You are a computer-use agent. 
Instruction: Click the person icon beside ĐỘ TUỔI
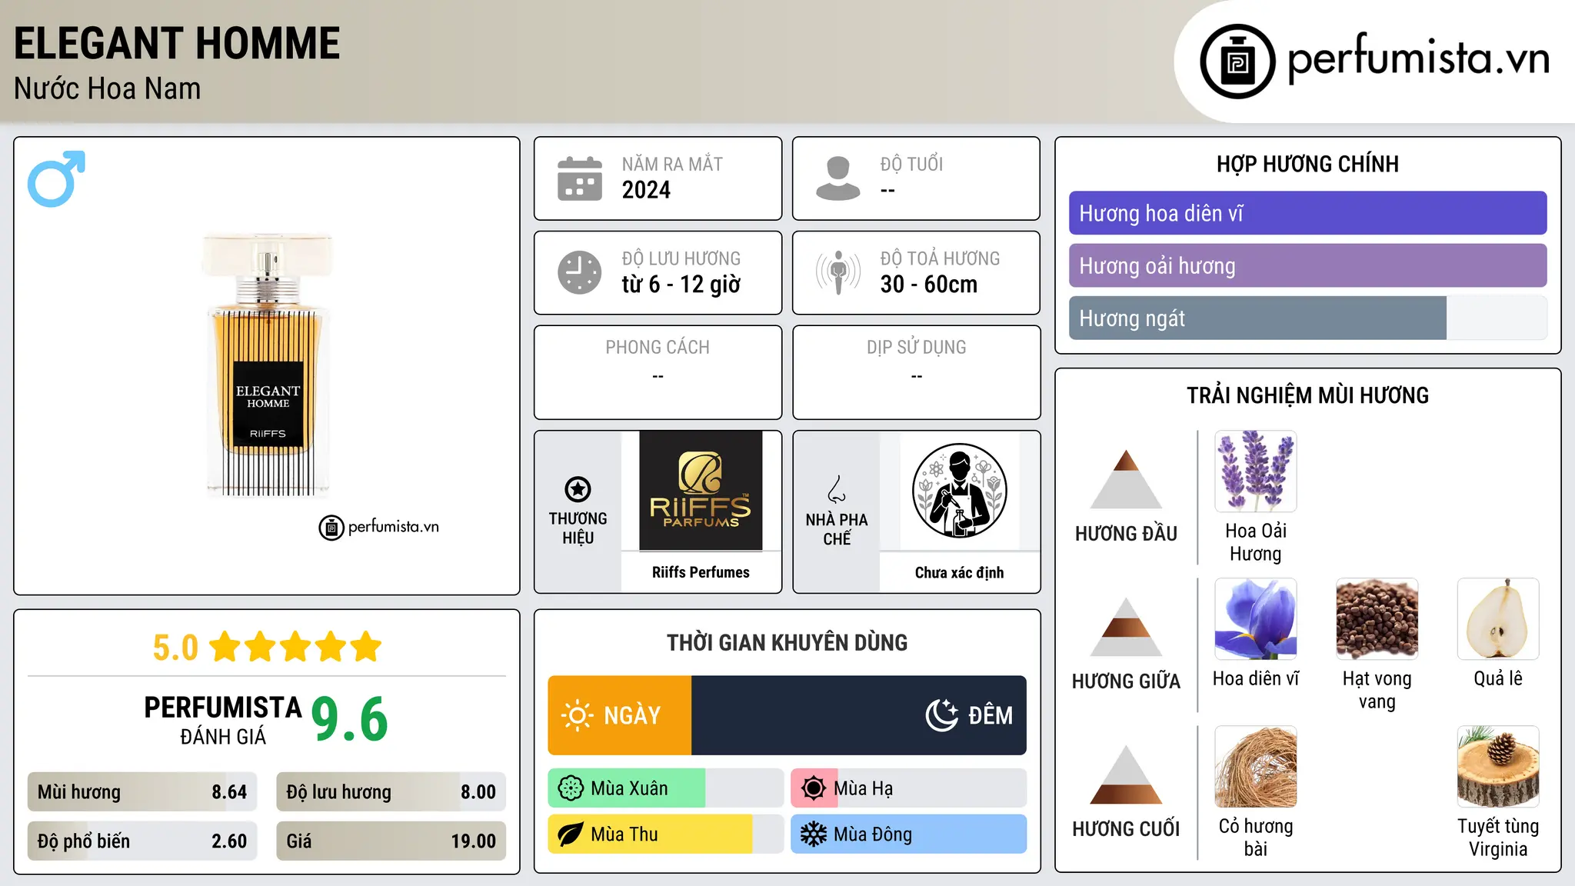click(837, 178)
